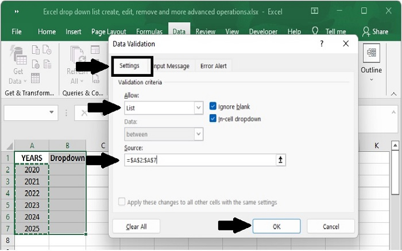Viewport: 402px width, 251px height.
Task: Click the OK button
Action: 276,226
